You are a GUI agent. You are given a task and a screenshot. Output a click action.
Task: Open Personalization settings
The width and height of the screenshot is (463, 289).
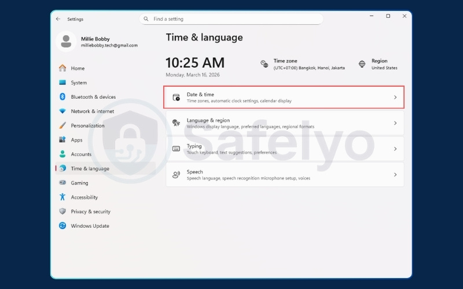tap(105, 125)
